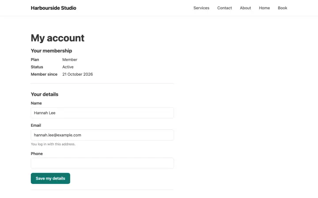Click into the Email input field
The width and height of the screenshot is (318, 198).
(x=102, y=135)
